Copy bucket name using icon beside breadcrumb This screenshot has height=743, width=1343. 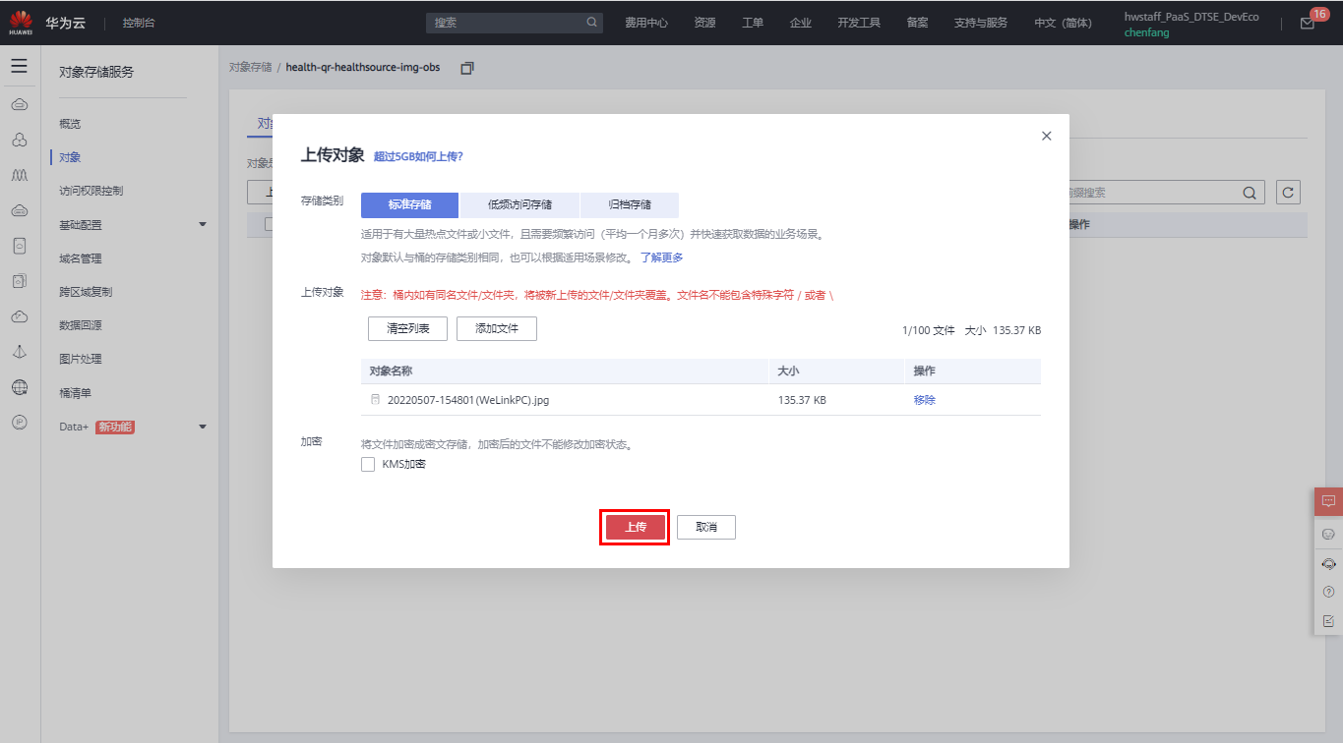(467, 68)
